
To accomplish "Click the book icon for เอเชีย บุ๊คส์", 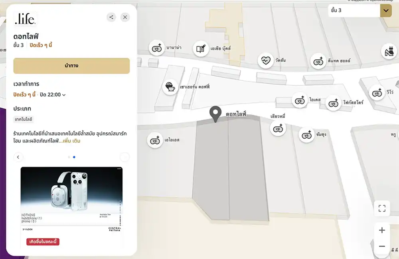I will pos(201,49).
